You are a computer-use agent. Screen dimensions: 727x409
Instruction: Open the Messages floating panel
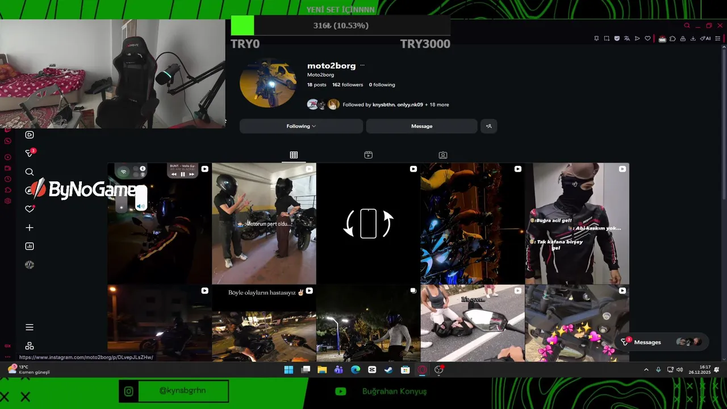pos(662,342)
